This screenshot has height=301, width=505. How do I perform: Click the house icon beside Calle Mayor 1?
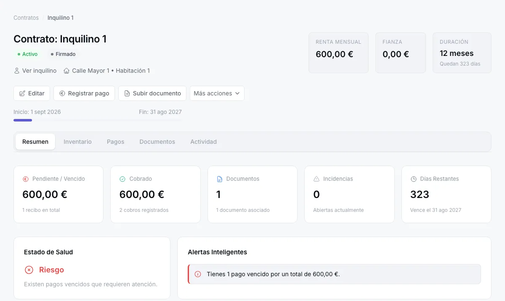pos(66,71)
